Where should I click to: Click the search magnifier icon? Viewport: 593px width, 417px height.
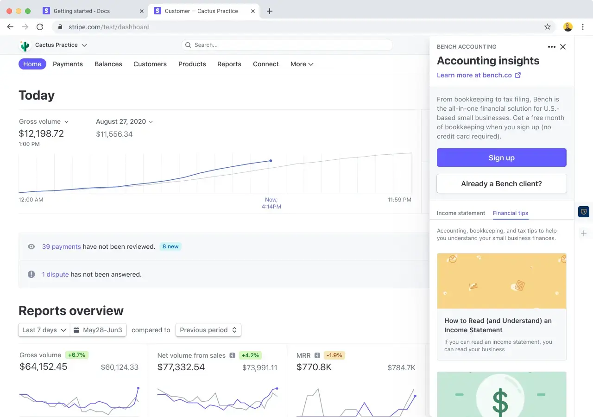pos(188,45)
